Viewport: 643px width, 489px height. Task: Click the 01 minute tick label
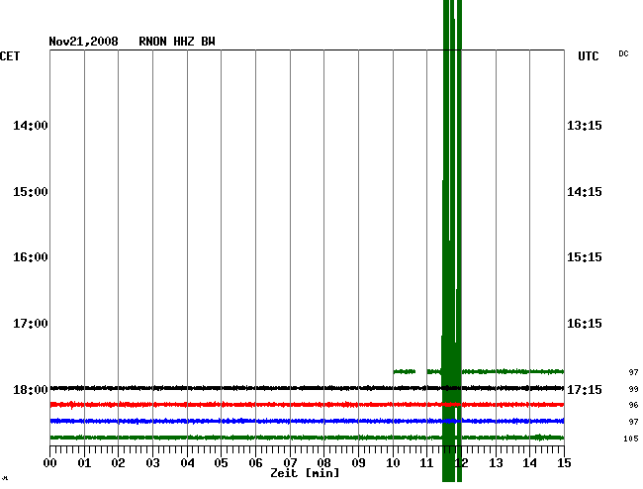[84, 463]
